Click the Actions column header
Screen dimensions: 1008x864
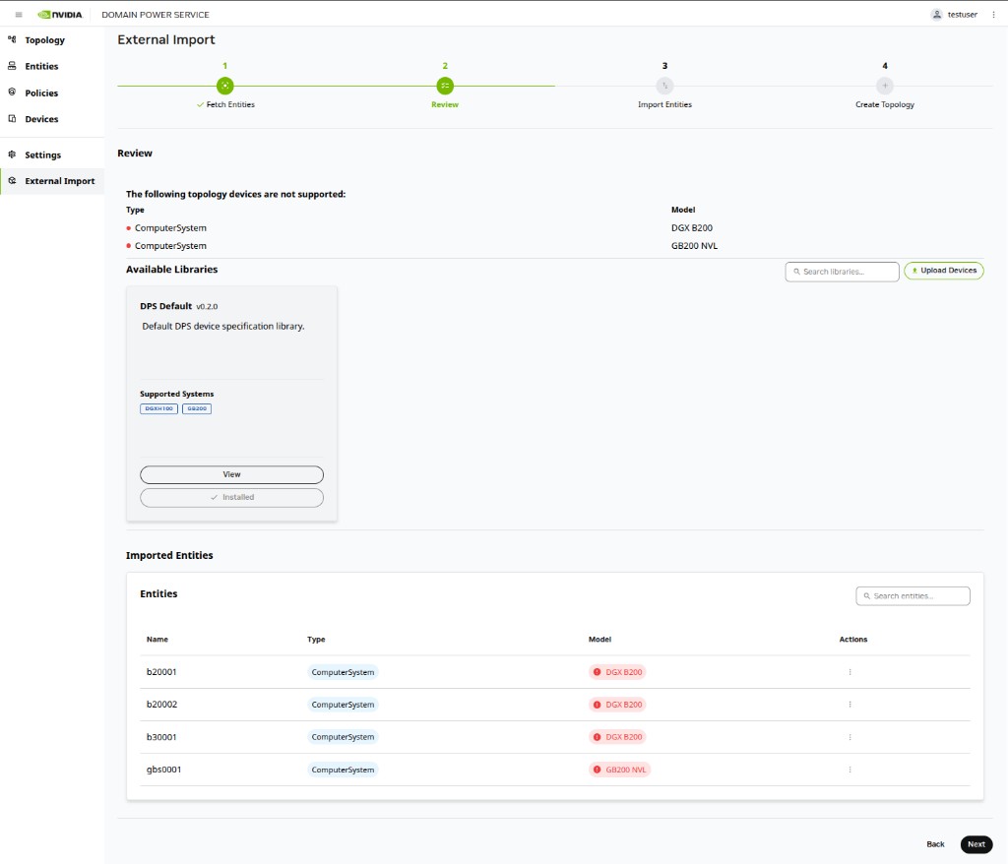(853, 639)
